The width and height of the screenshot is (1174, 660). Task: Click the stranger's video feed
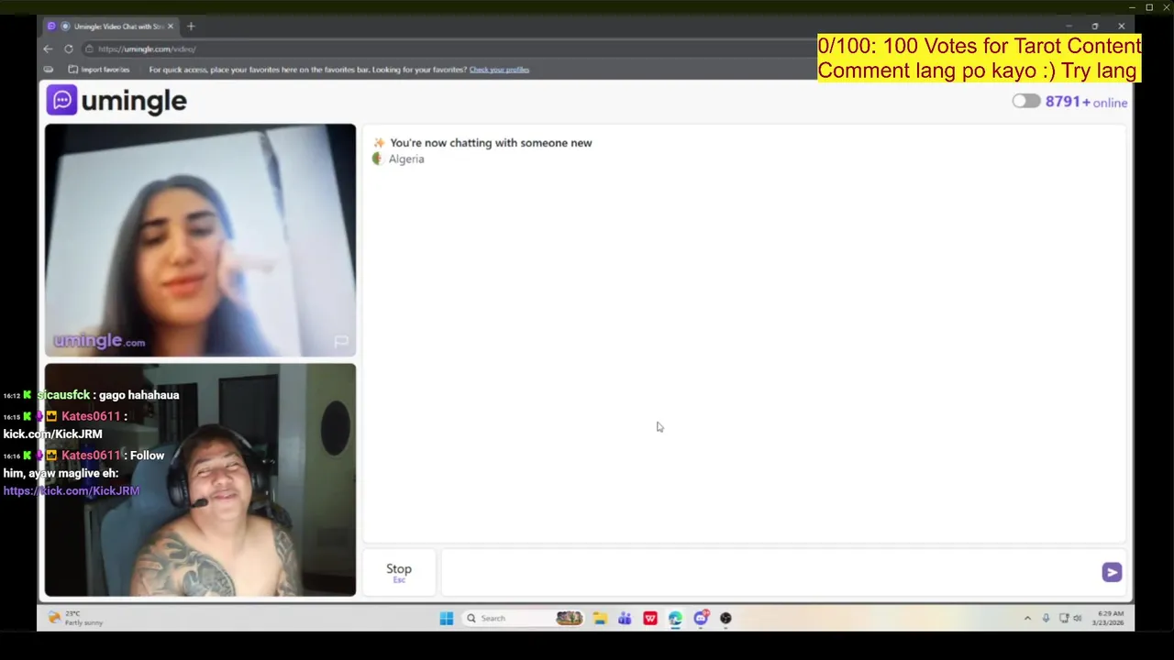point(200,240)
